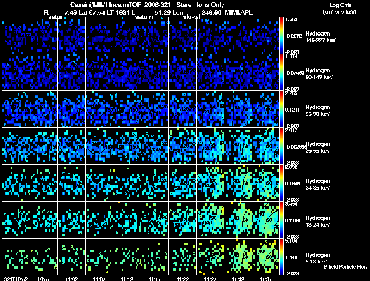Image resolution: width=370 pixels, height=281 pixels.
Task: Select the colorbar value 0.1846
Action: coord(292,184)
